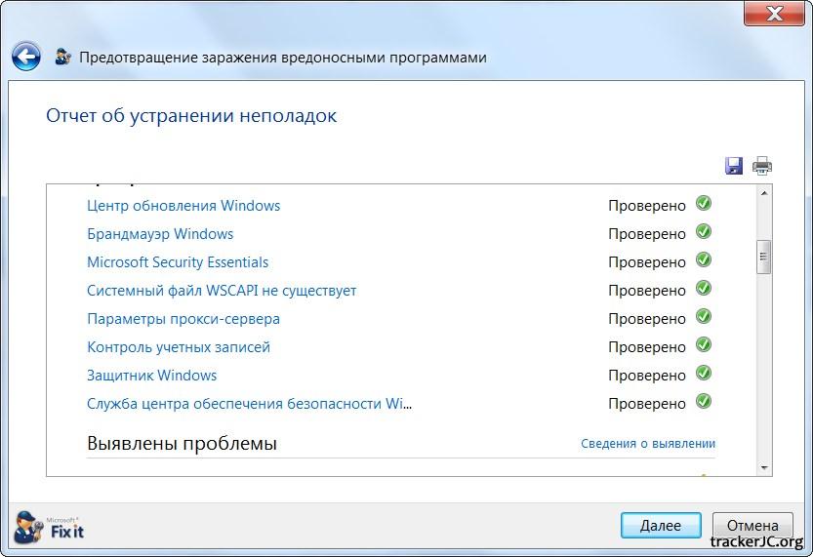The height and width of the screenshot is (557, 813).
Task: Open the Контроль учетных записей link
Action: [179, 347]
